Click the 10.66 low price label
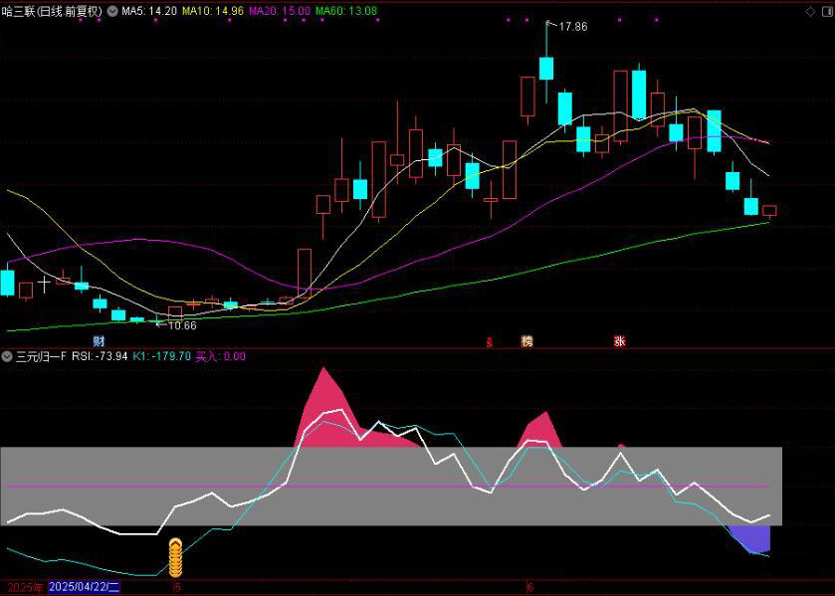 (x=181, y=325)
